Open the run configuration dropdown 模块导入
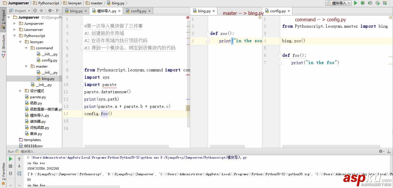 (338, 3)
